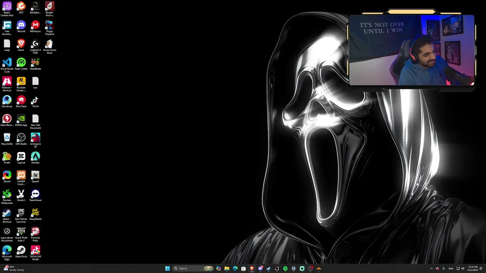Open the Rockstar Games Launcher shortcut
Viewport: 486px width, 273px height.
tap(21, 85)
